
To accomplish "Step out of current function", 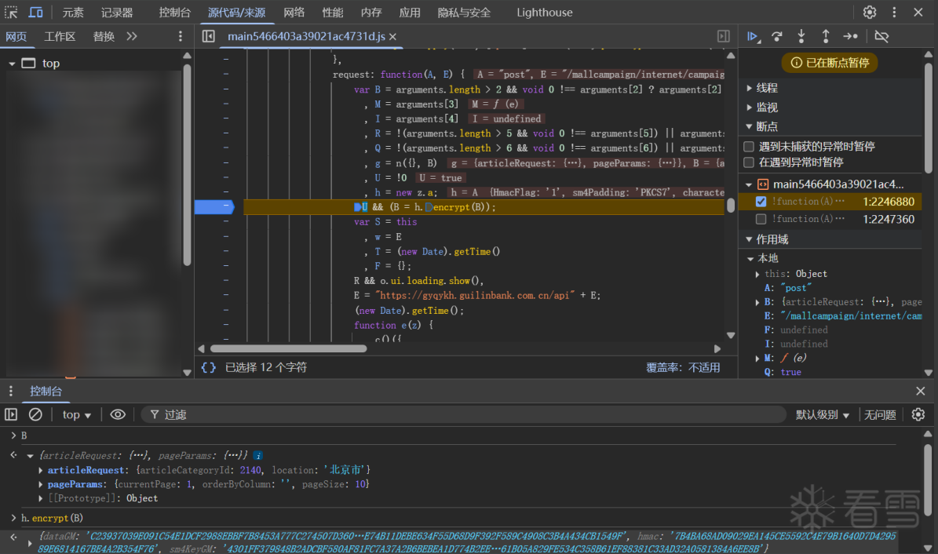I will click(826, 36).
